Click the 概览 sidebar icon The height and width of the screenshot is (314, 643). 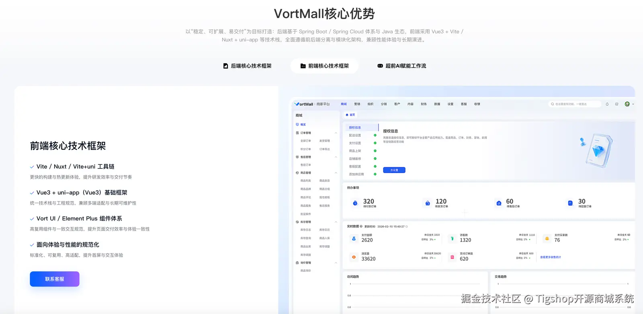tap(297, 125)
